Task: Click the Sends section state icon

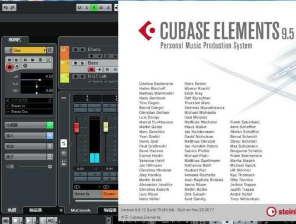Action: [50, 146]
